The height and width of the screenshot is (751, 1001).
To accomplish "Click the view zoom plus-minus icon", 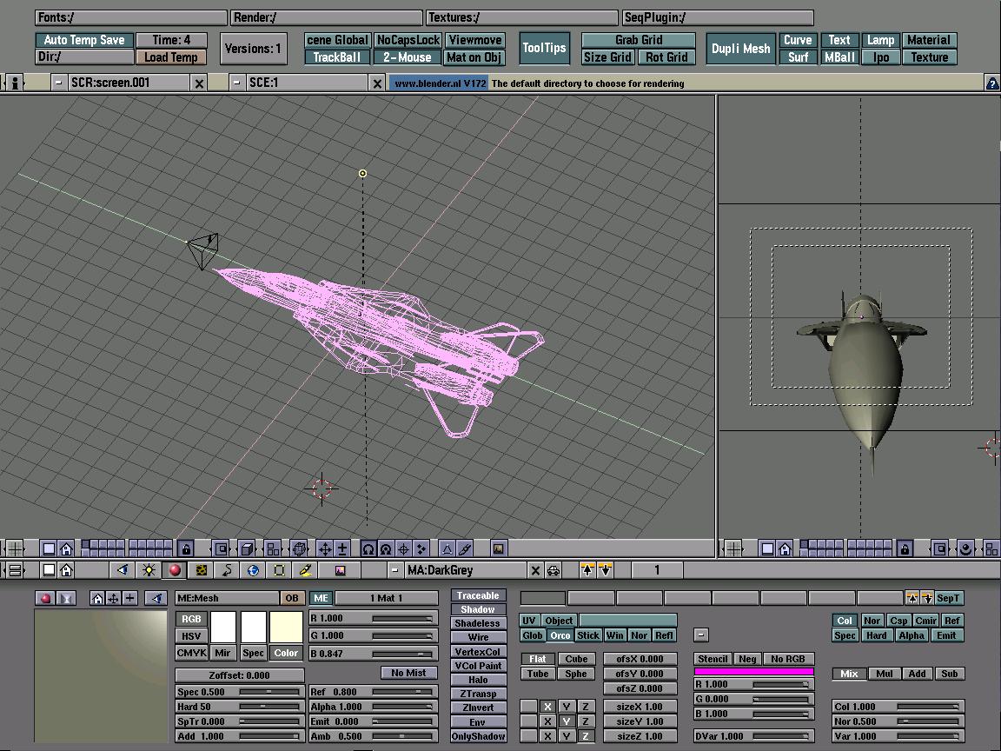I will tap(342, 548).
